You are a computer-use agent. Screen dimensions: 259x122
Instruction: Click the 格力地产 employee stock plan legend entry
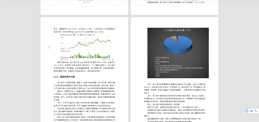pyautogui.click(x=168, y=66)
